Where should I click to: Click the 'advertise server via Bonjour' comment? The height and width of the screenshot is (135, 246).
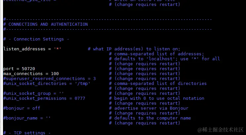click(151, 108)
